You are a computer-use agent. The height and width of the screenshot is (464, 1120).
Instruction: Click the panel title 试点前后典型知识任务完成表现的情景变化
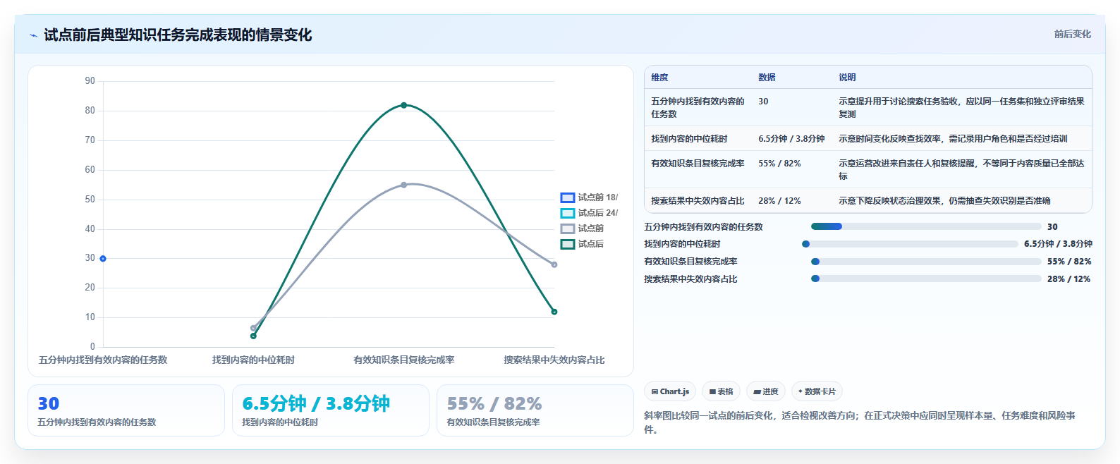[178, 35]
